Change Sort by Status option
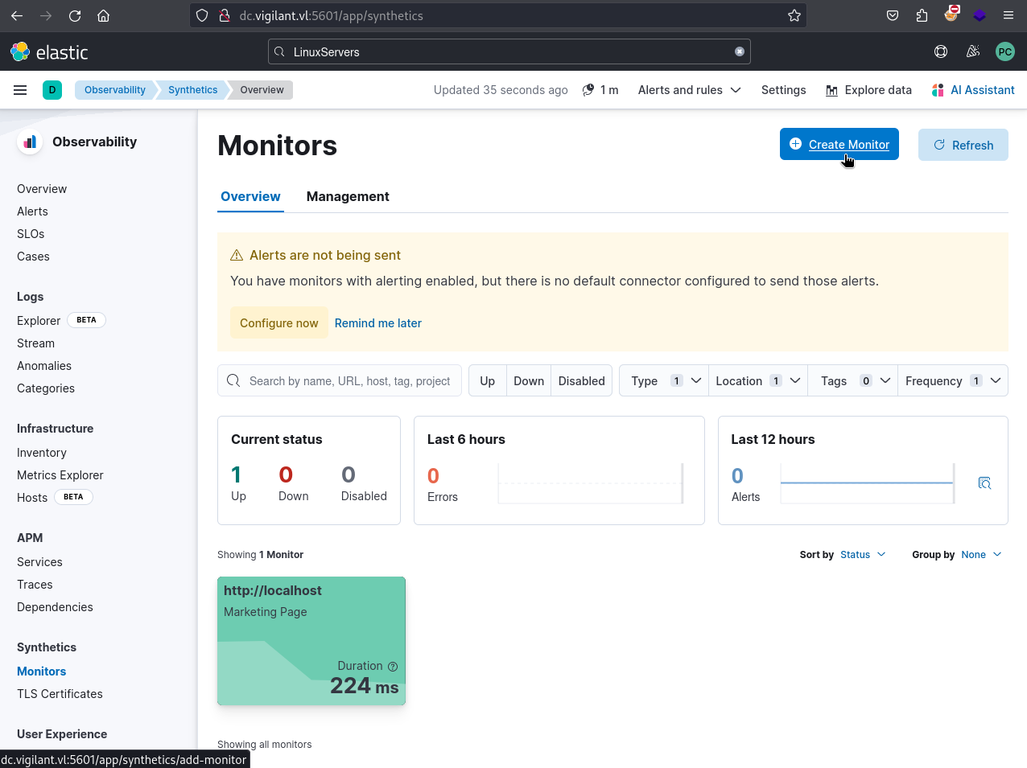 tap(863, 555)
